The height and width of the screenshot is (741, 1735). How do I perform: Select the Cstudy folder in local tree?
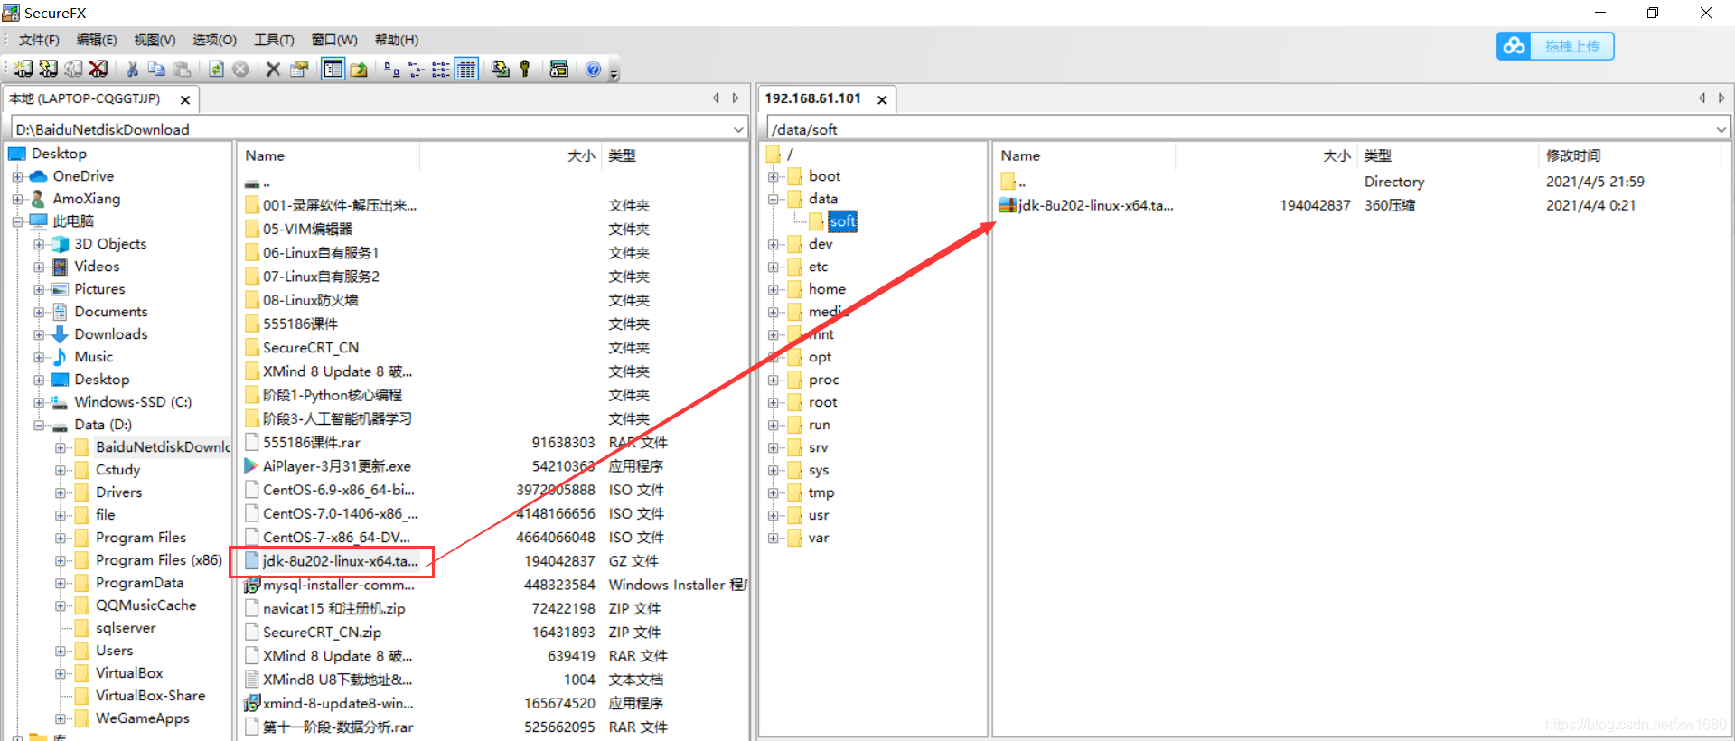(117, 470)
